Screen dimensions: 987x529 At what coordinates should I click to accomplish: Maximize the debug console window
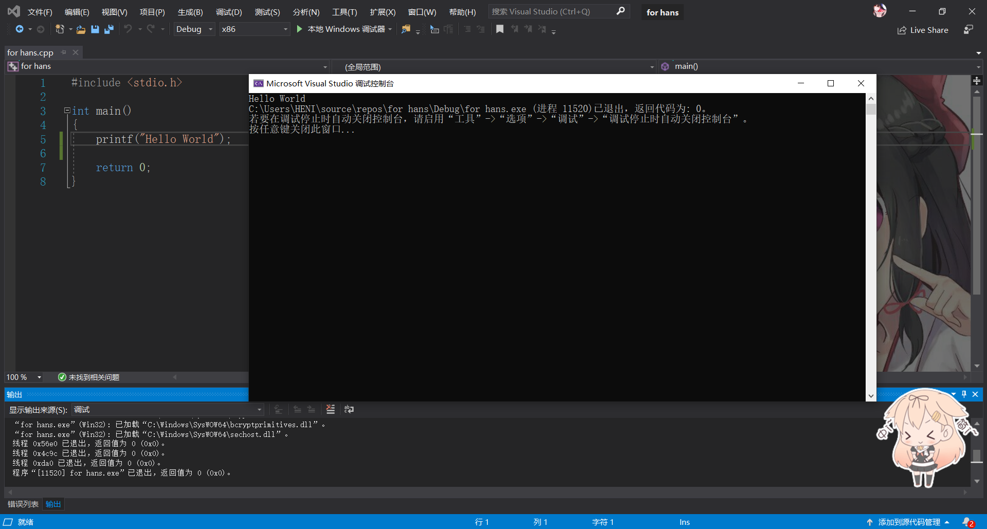click(831, 83)
